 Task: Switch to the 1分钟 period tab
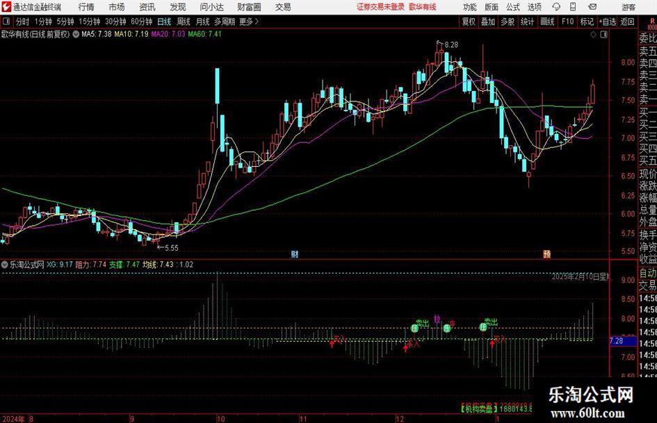pos(43,22)
